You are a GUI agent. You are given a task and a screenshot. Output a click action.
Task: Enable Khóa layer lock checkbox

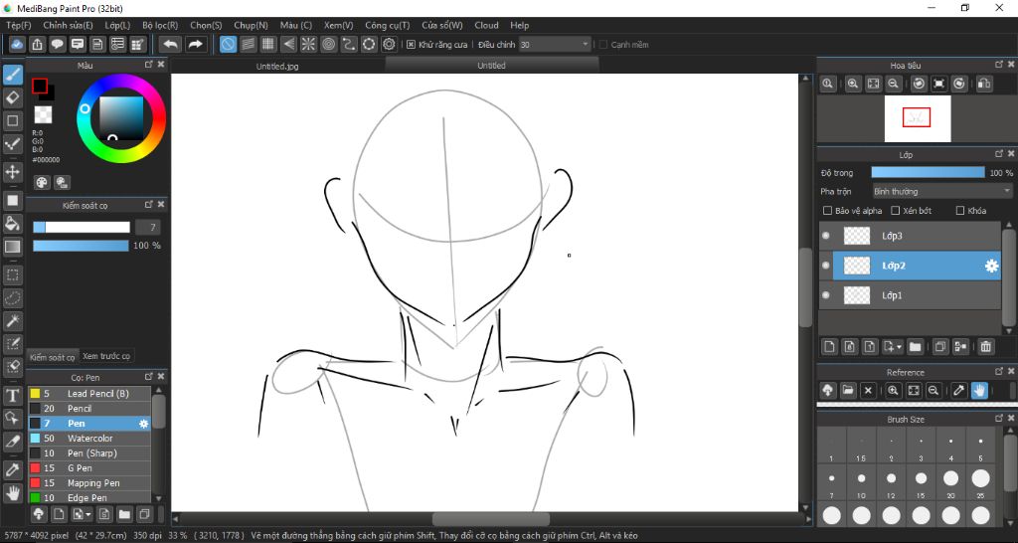tap(960, 211)
